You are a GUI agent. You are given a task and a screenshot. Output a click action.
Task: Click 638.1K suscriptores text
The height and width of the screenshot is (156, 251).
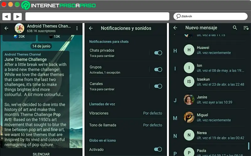(41, 31)
